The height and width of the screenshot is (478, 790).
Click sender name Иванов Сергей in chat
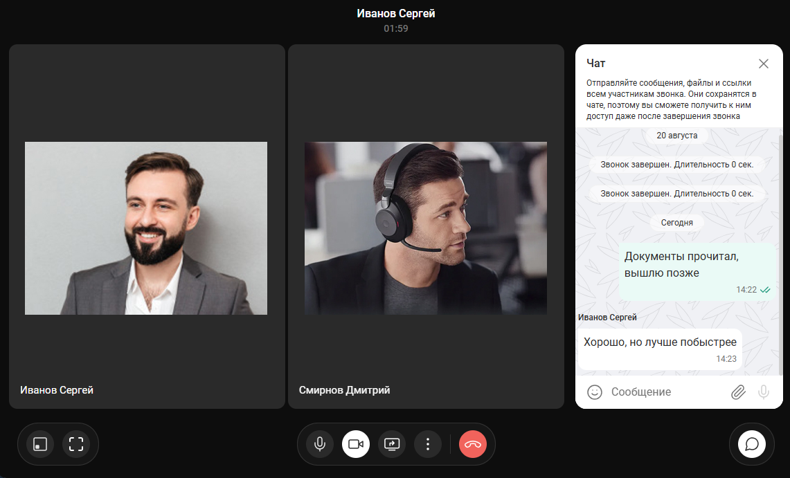pos(607,317)
